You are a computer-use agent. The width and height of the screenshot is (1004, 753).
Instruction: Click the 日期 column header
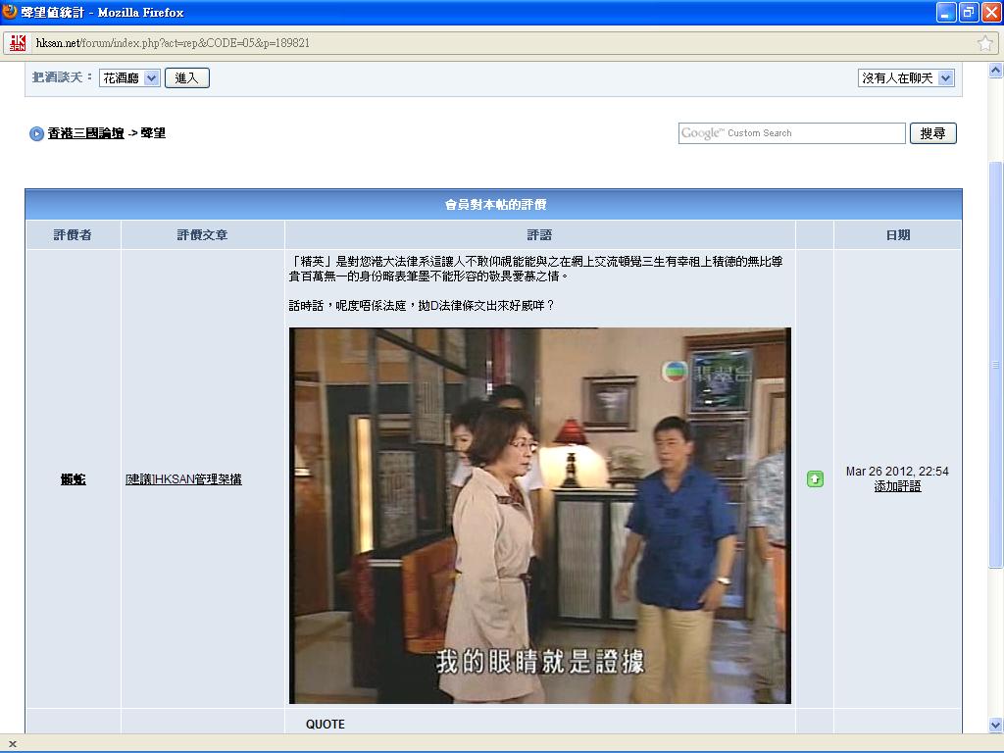pyautogui.click(x=898, y=235)
